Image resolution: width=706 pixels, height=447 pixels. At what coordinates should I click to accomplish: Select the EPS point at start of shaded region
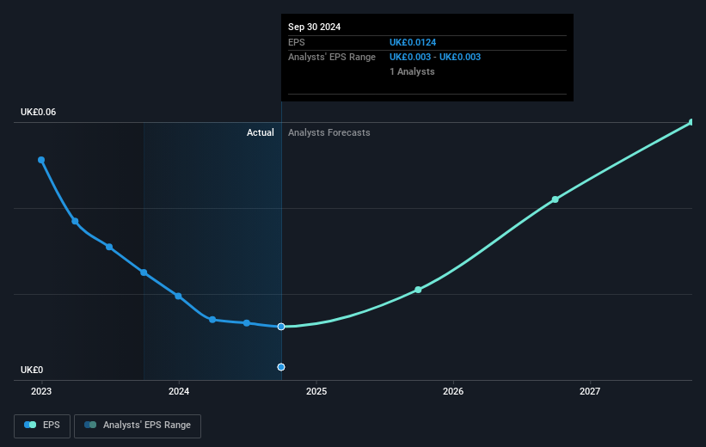(144, 272)
